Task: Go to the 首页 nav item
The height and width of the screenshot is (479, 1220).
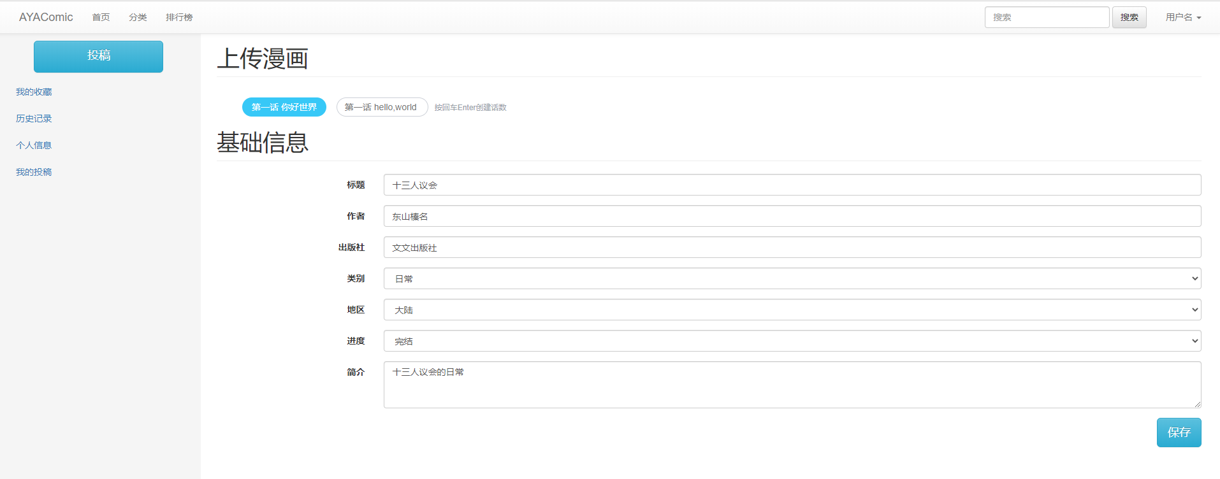Action: [101, 17]
